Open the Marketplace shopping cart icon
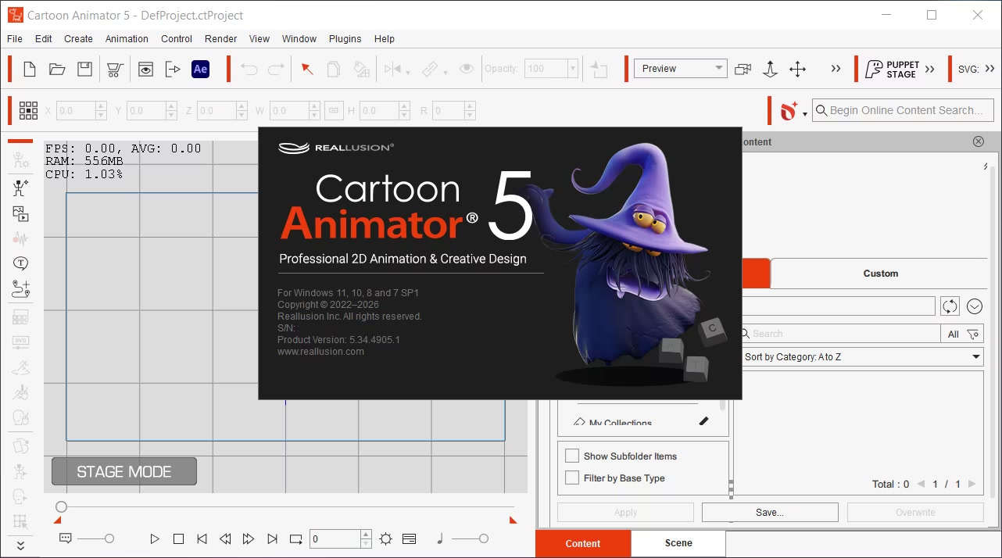Image resolution: width=1002 pixels, height=558 pixels. [x=114, y=69]
